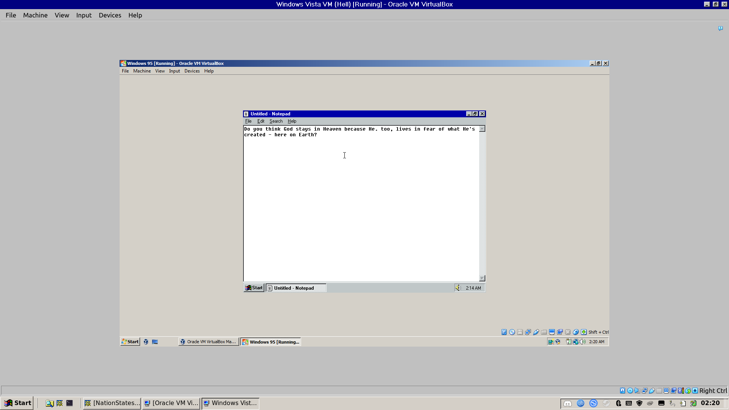Viewport: 729px width, 410px height.
Task: Click Right Ctrl host key arrow icon
Action: tap(695, 391)
